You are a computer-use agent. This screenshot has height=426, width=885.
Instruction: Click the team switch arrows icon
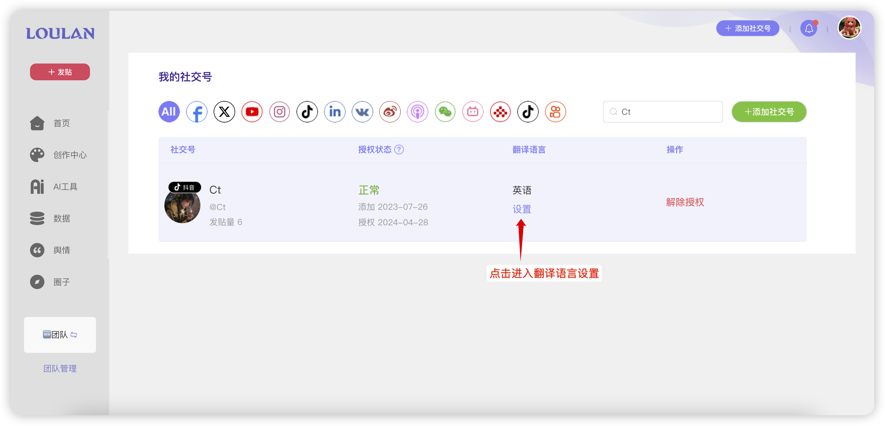pos(74,335)
